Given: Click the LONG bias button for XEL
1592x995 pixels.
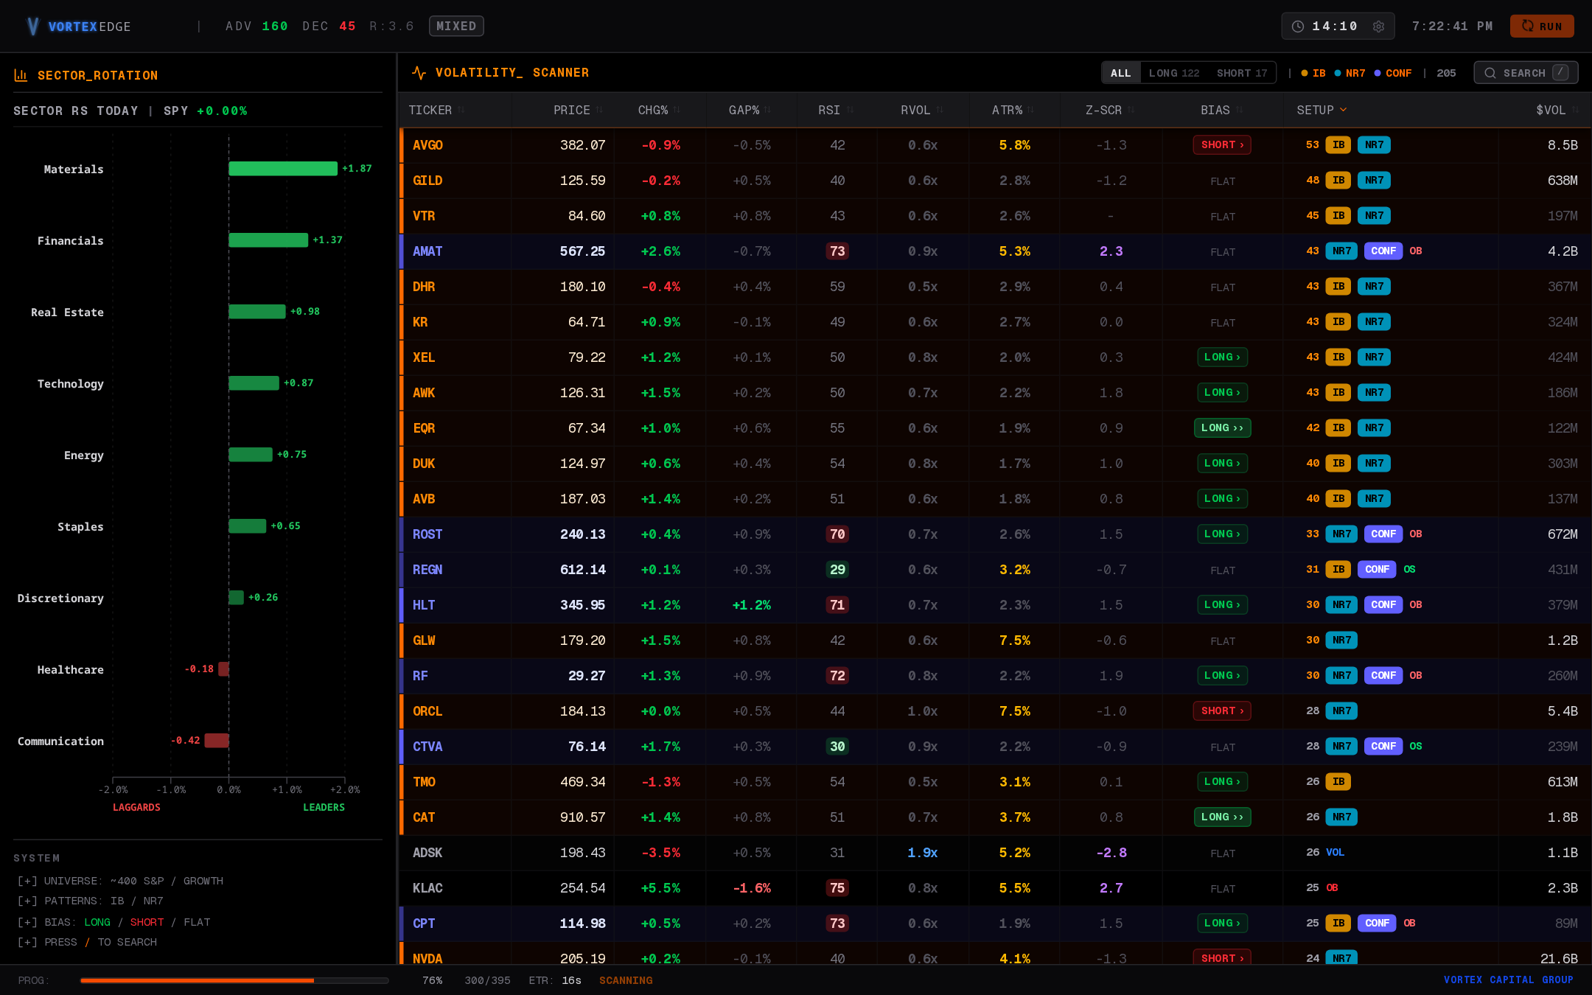Looking at the screenshot, I should click(1222, 357).
